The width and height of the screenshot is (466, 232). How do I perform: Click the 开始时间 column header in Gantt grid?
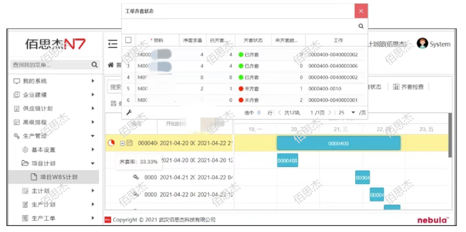pyautogui.click(x=176, y=124)
